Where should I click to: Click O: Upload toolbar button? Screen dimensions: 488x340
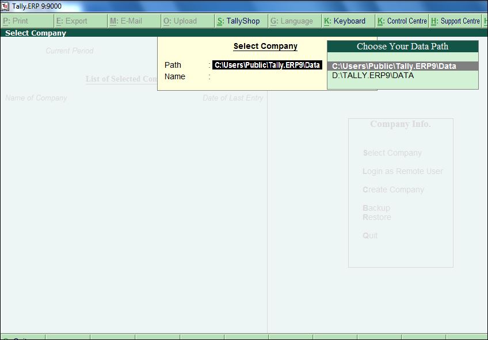pos(188,21)
